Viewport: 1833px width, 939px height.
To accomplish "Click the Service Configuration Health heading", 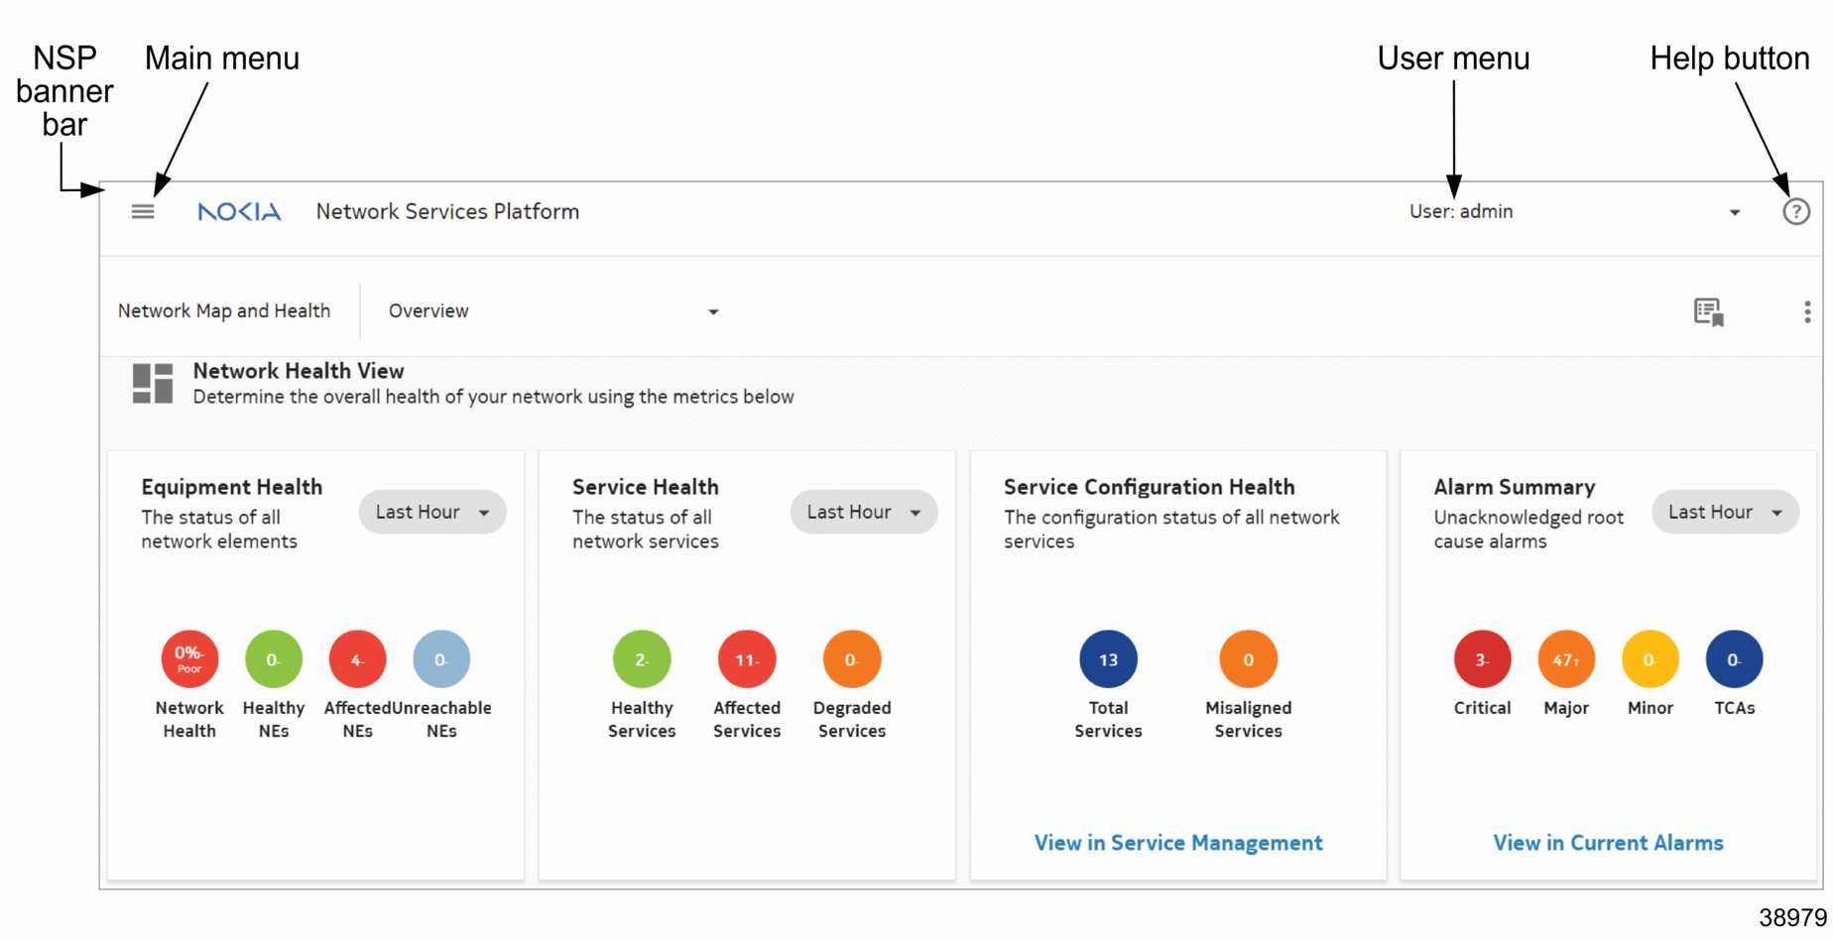I will tap(1150, 487).
